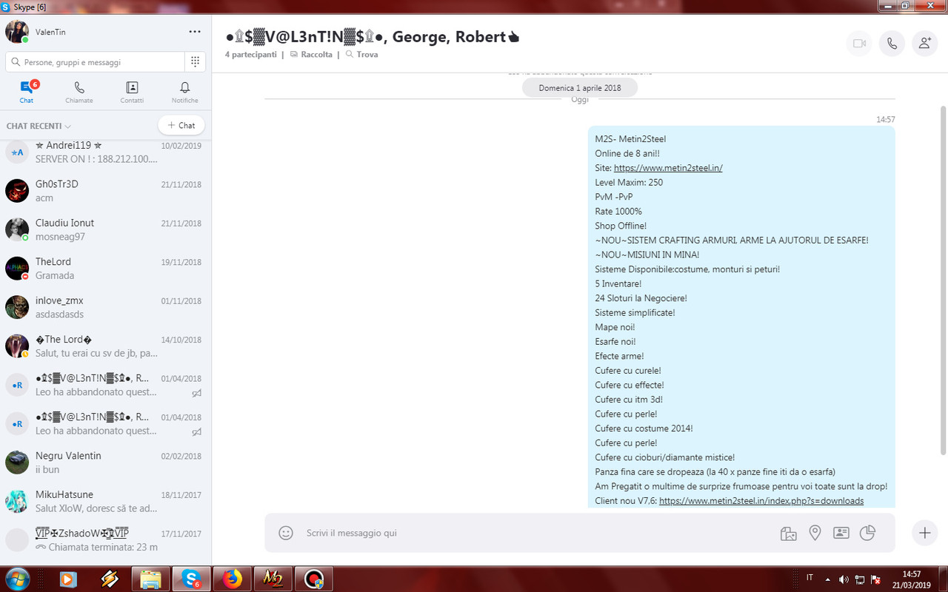Open the screen recorder taskbar icon
Screen dimensions: 948x592
pos(314,579)
